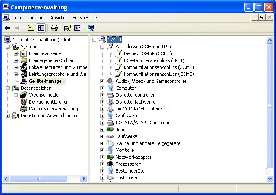This screenshot has height=195, width=276.
Task: Click the device list scroll-down arrow
Action: 270,179
